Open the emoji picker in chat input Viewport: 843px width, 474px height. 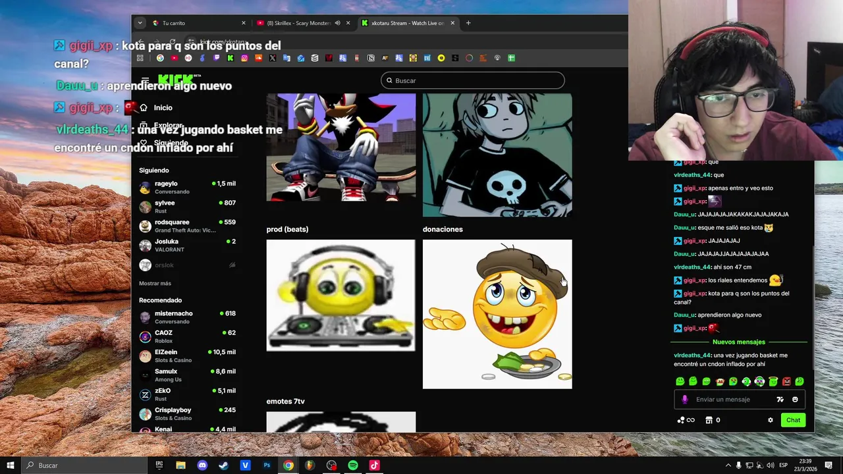[x=795, y=400]
